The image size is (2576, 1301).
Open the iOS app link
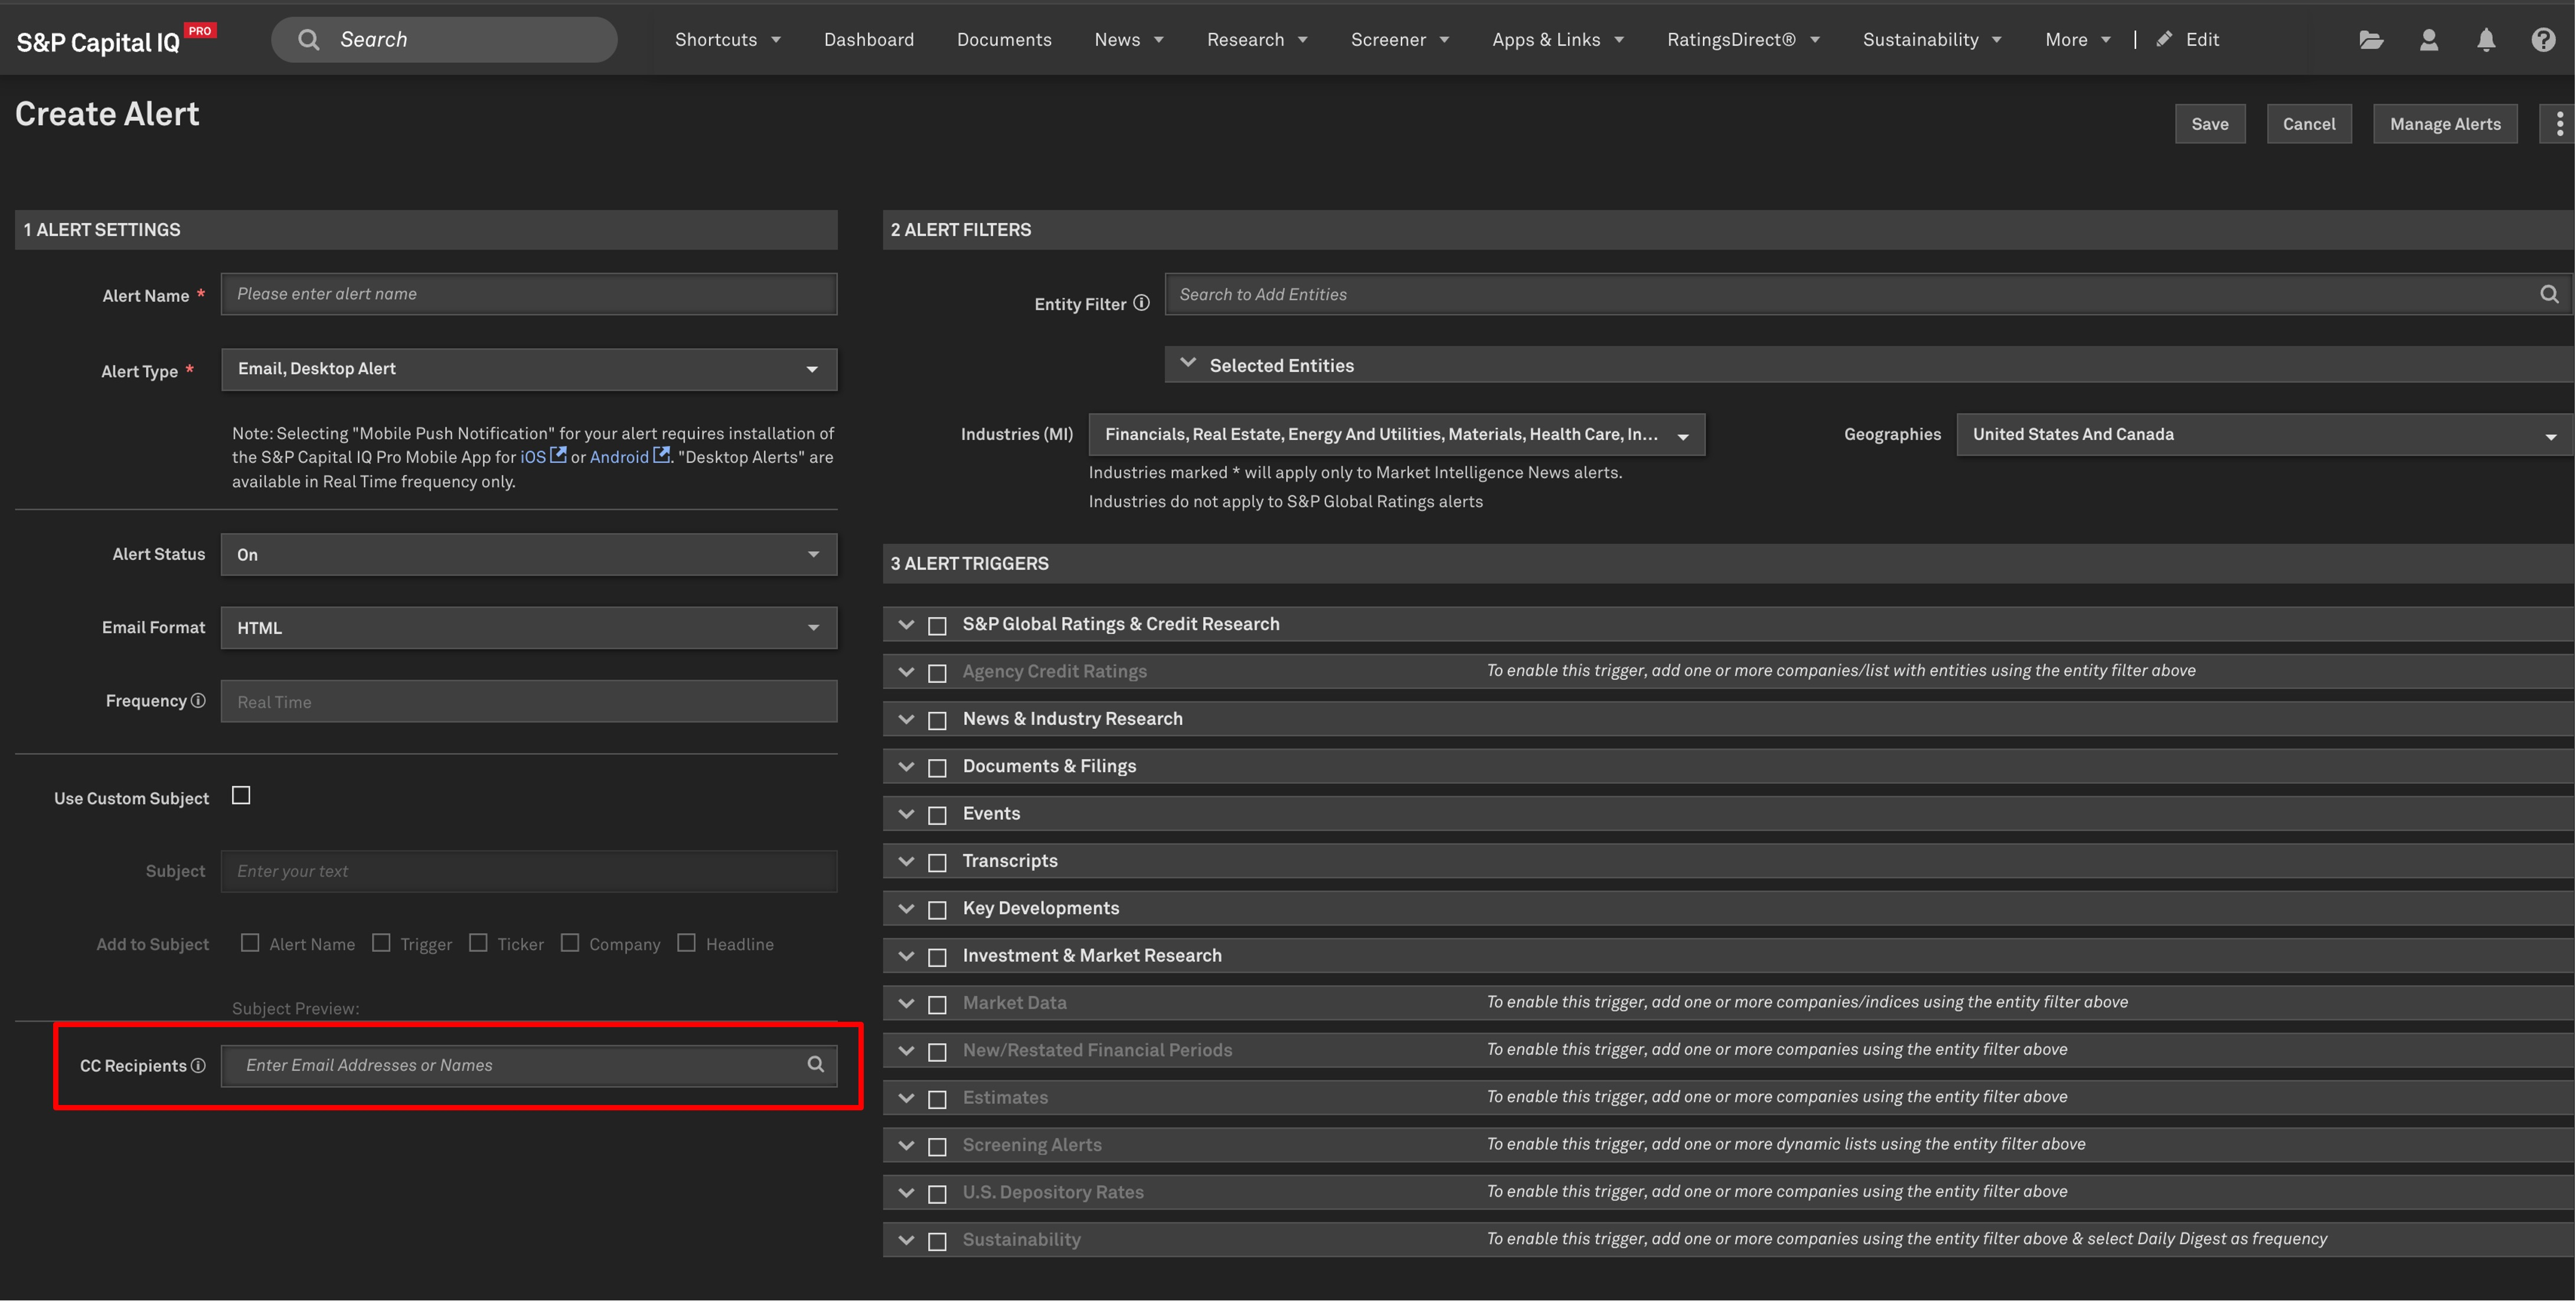pyautogui.click(x=533, y=457)
